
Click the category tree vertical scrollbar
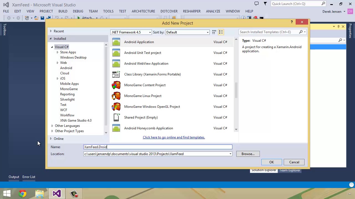pyautogui.click(x=106, y=86)
